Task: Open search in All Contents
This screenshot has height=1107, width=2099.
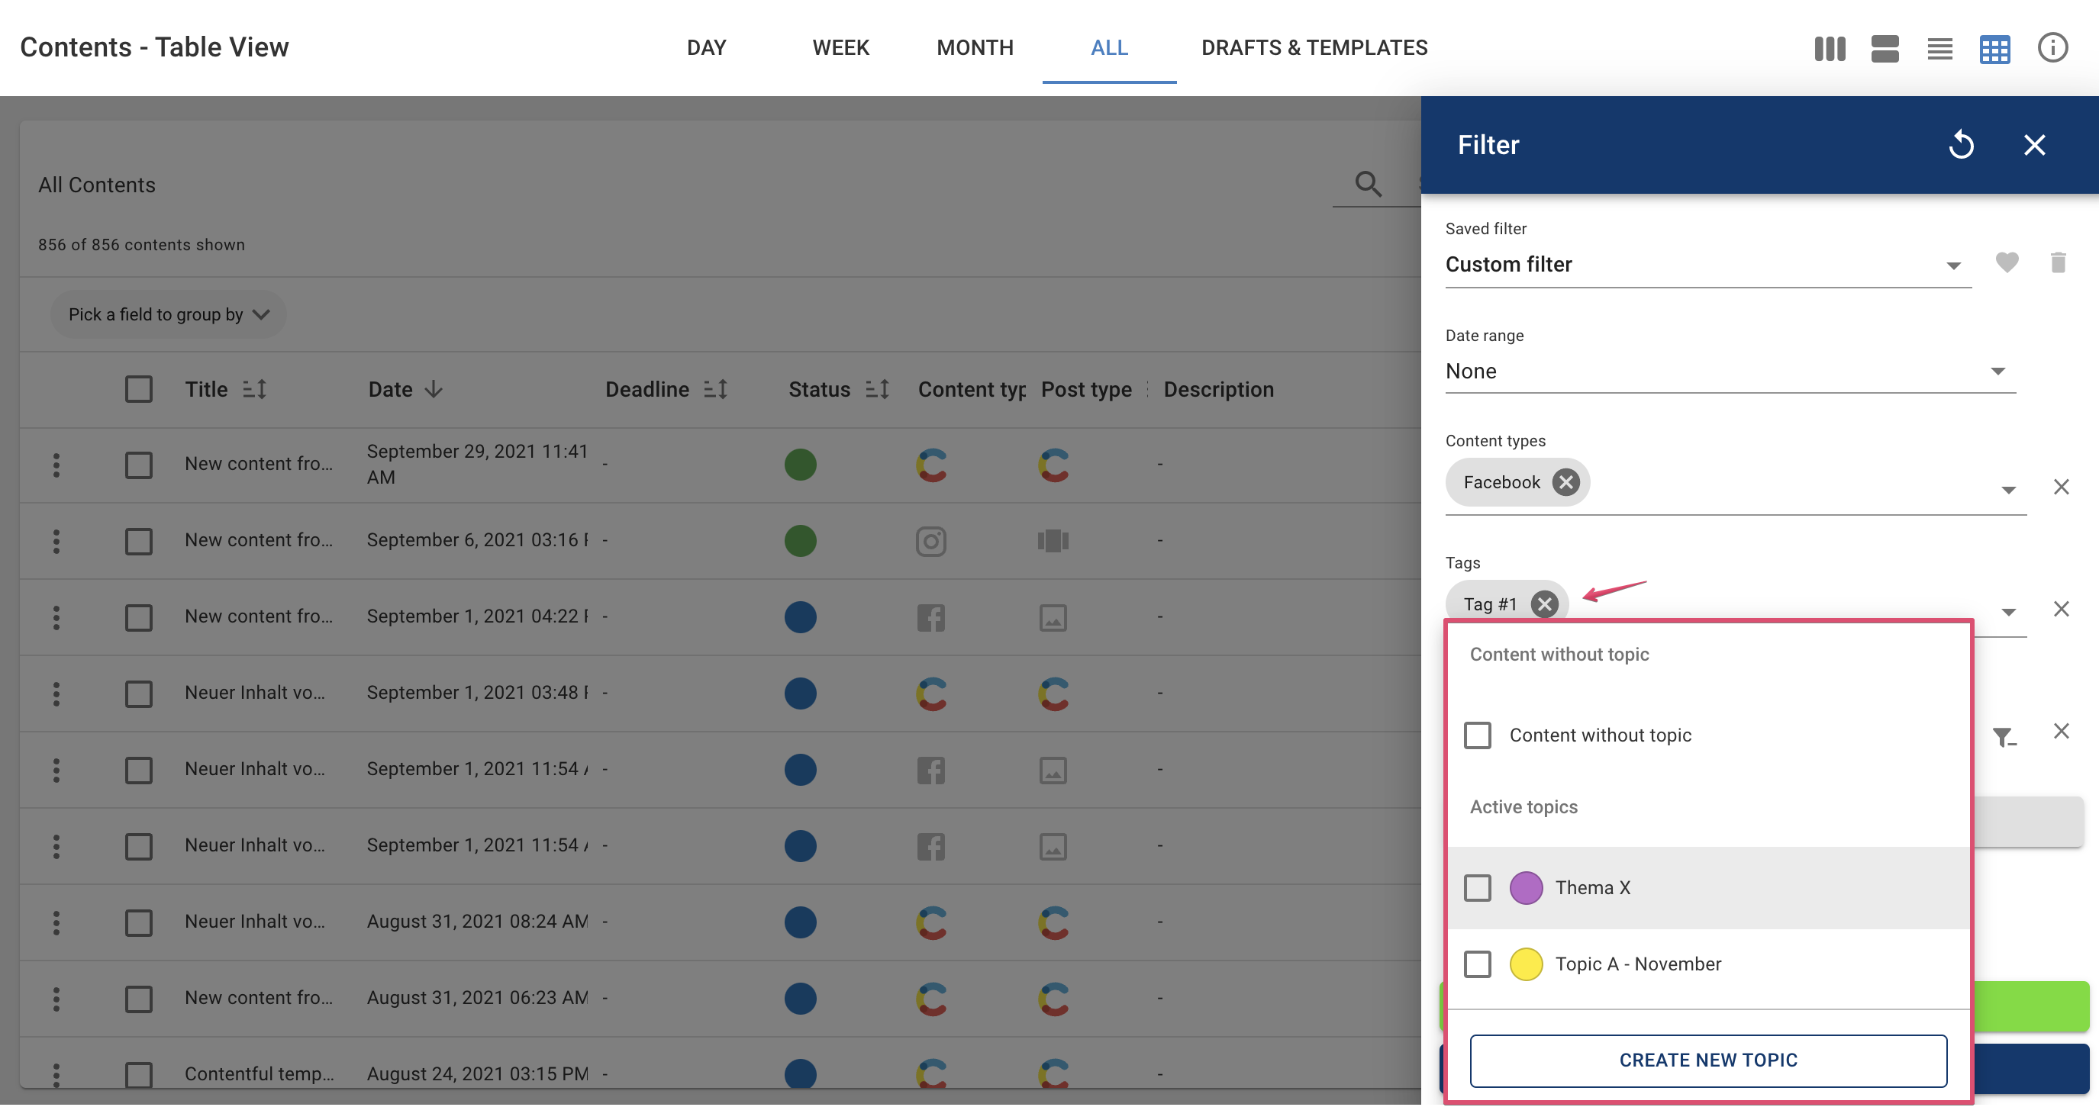Action: tap(1368, 184)
